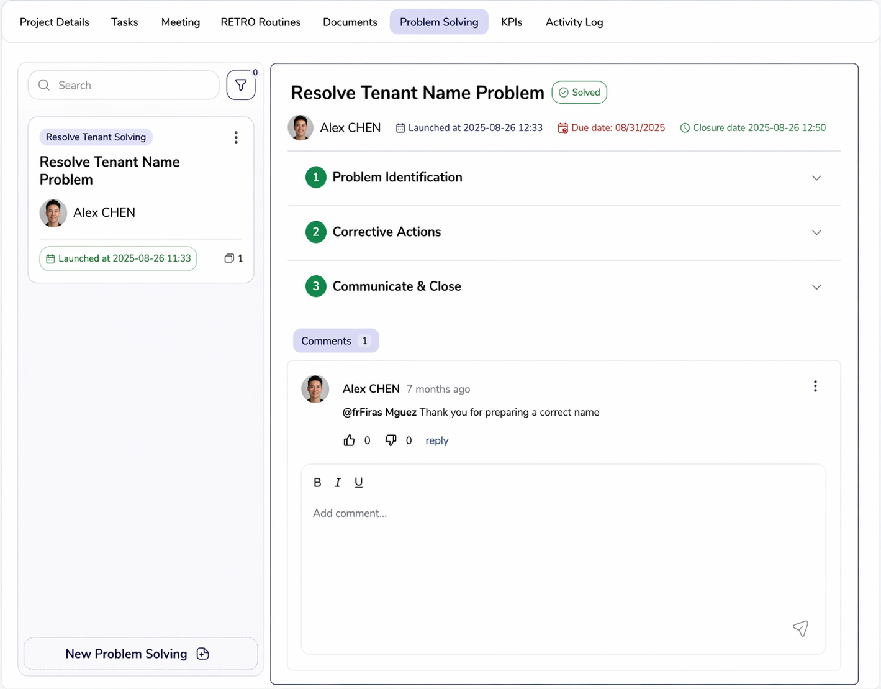This screenshot has height=689, width=881.
Task: Click the thumbs up icon on comment
Action: tap(349, 440)
